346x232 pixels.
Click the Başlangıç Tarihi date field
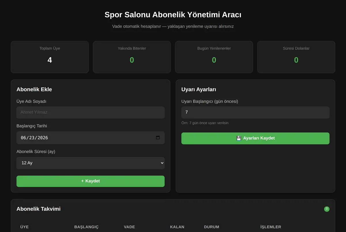click(91, 138)
